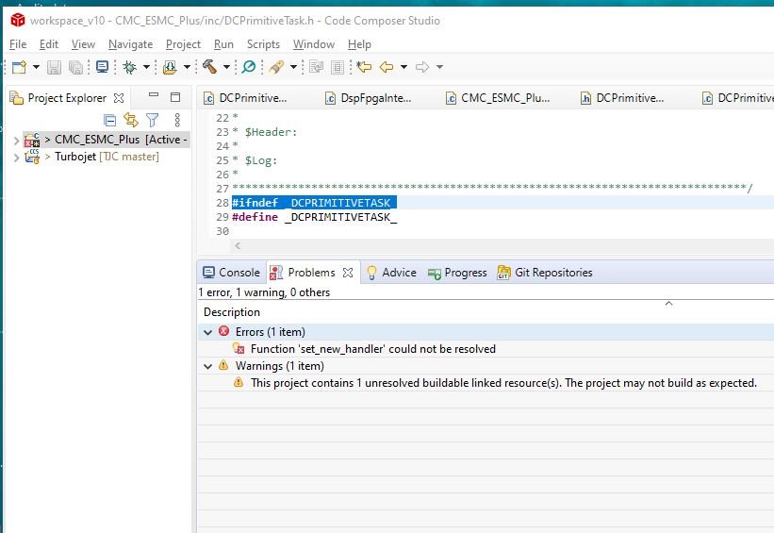Minimize the Project Explorer panel

tap(154, 95)
